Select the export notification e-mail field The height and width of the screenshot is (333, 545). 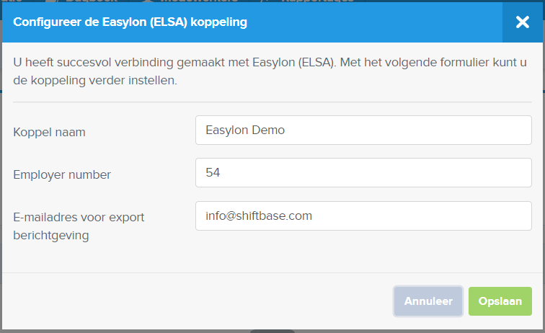(363, 216)
